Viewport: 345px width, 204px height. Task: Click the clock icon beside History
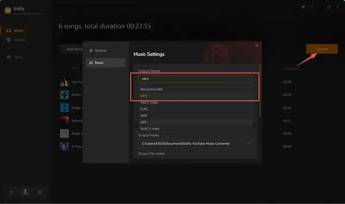click(9, 40)
